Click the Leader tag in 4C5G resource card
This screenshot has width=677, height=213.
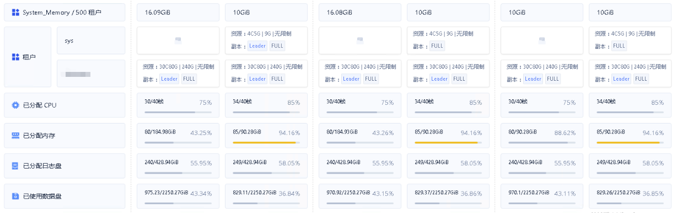(257, 46)
